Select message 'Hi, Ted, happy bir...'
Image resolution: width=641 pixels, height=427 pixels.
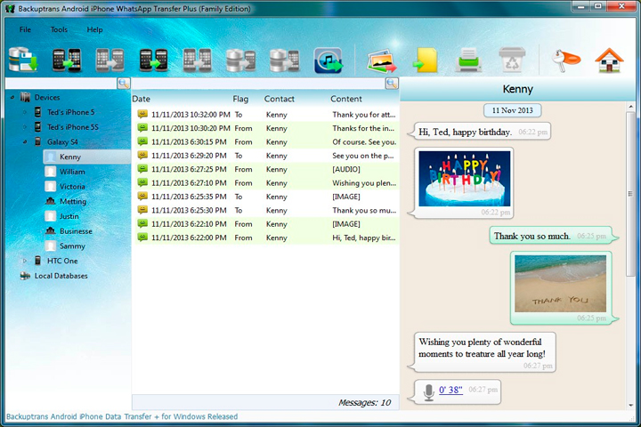coord(267,238)
